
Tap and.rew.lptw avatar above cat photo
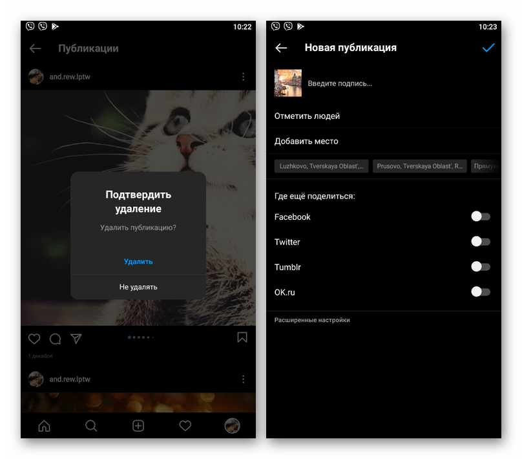36,77
